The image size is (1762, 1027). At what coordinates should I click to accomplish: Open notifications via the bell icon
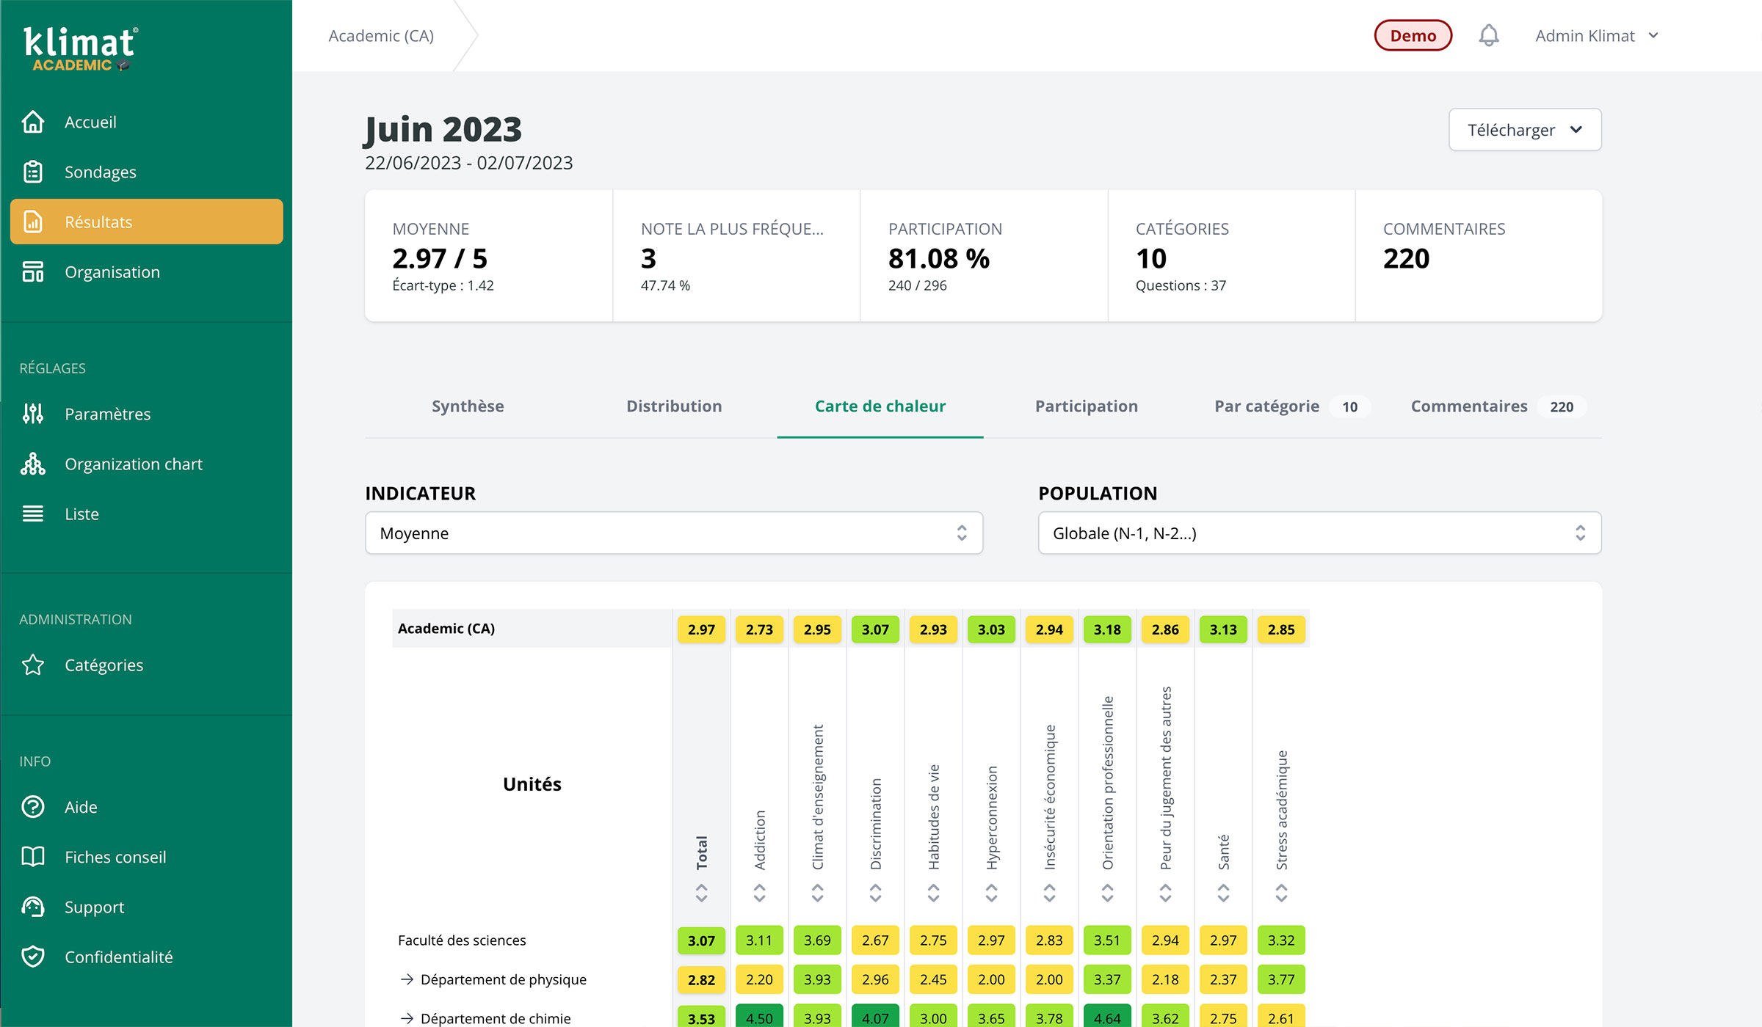(x=1489, y=35)
